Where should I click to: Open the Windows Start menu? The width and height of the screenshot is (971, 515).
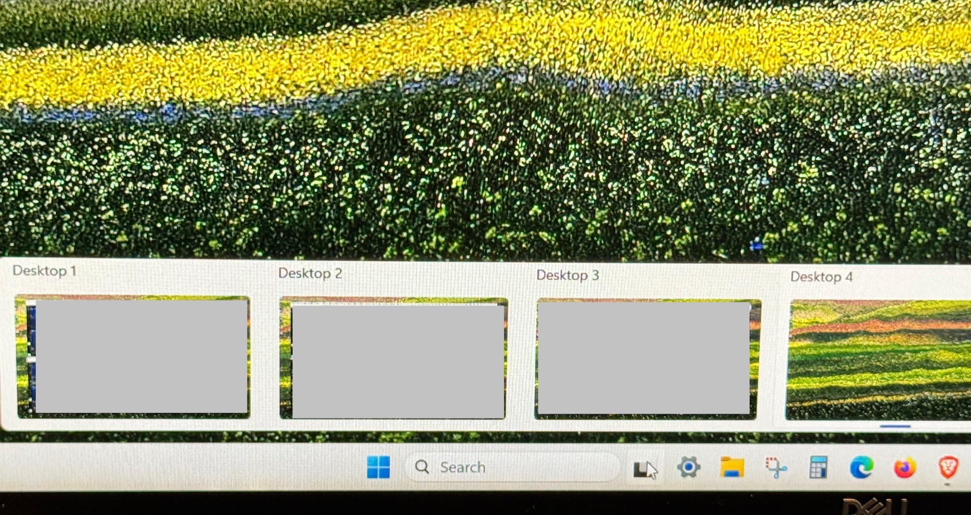click(379, 467)
